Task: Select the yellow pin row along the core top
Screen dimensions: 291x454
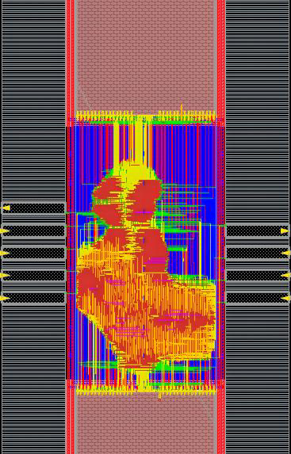Action: [146, 116]
